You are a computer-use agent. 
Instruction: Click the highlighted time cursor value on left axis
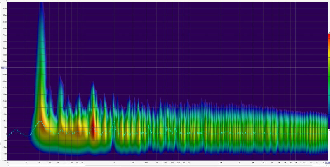4,68
